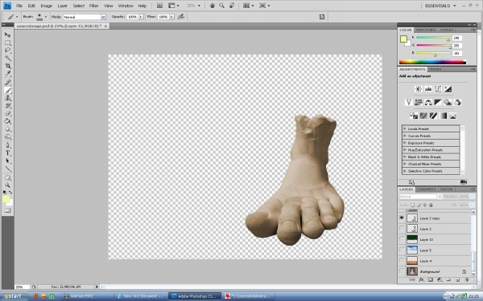
Task: Toggle lock transparent pixels
Action: click(412, 205)
